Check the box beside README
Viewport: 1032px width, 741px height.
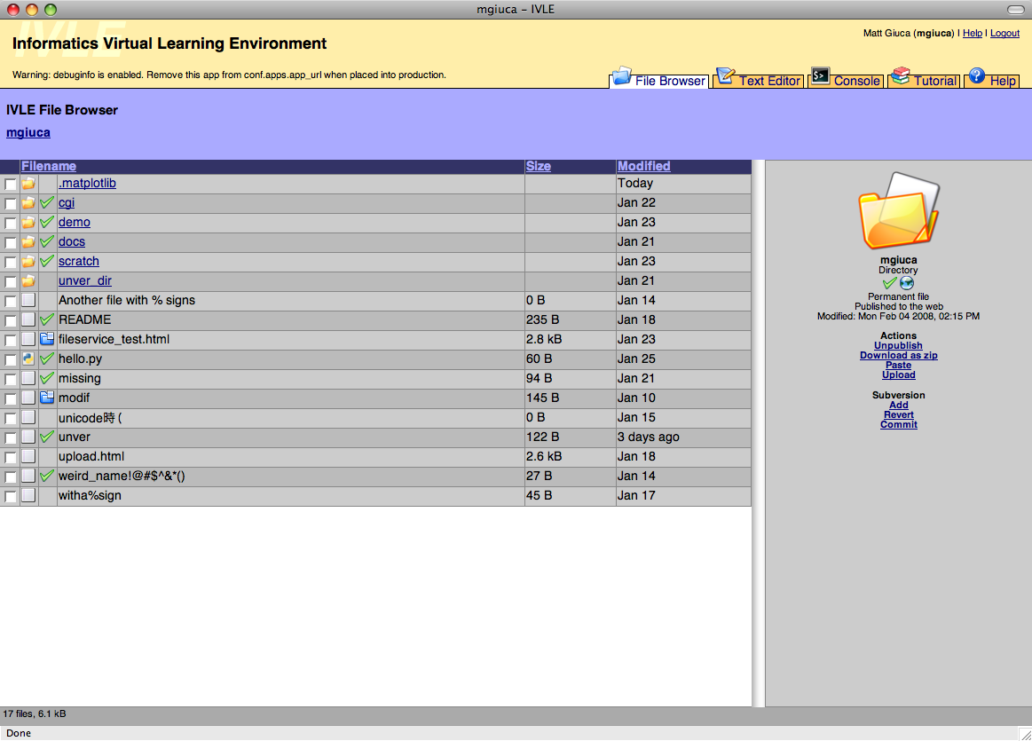point(11,321)
